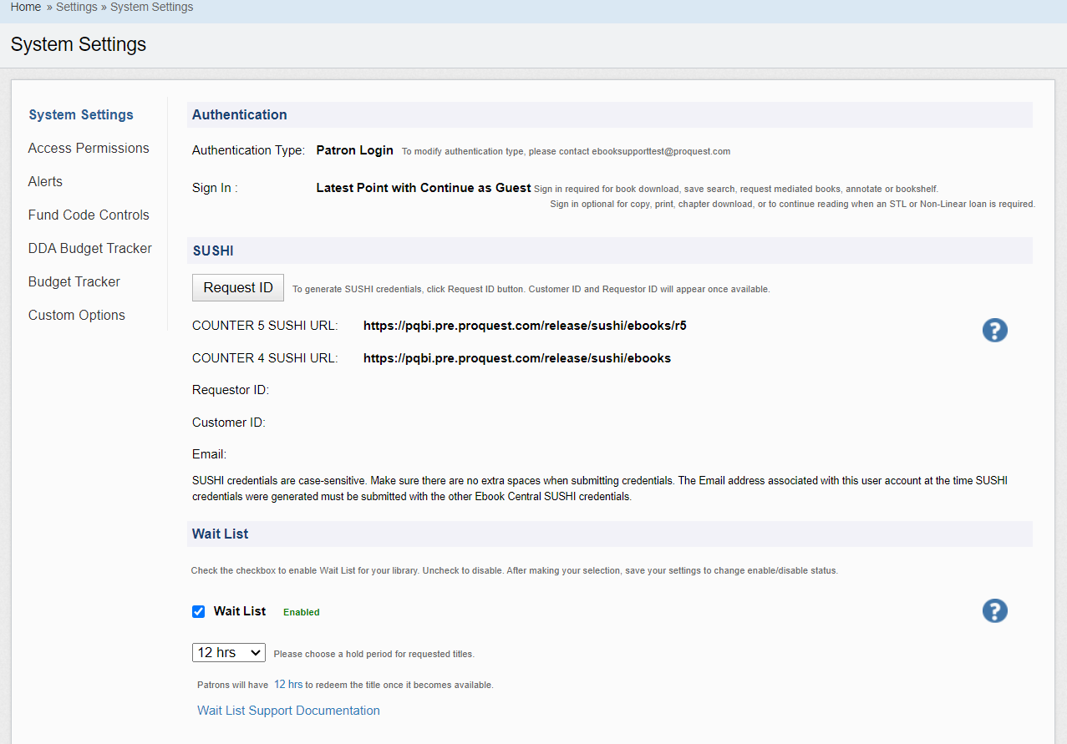Open Custom Options settings
1067x744 pixels.
pos(76,315)
